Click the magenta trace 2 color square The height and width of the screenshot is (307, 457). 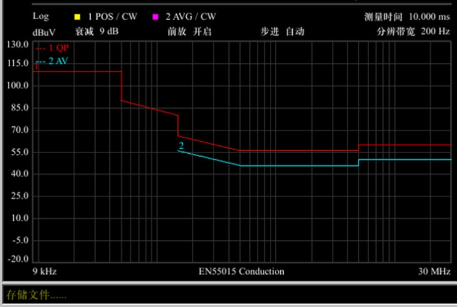tap(155, 16)
